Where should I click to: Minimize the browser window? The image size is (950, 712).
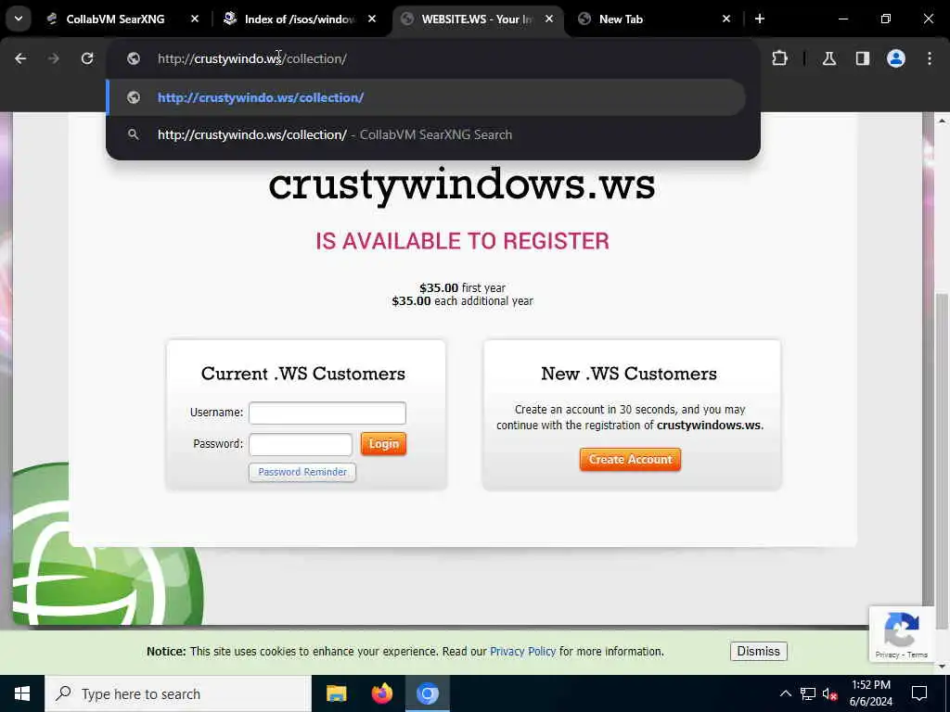pos(842,19)
